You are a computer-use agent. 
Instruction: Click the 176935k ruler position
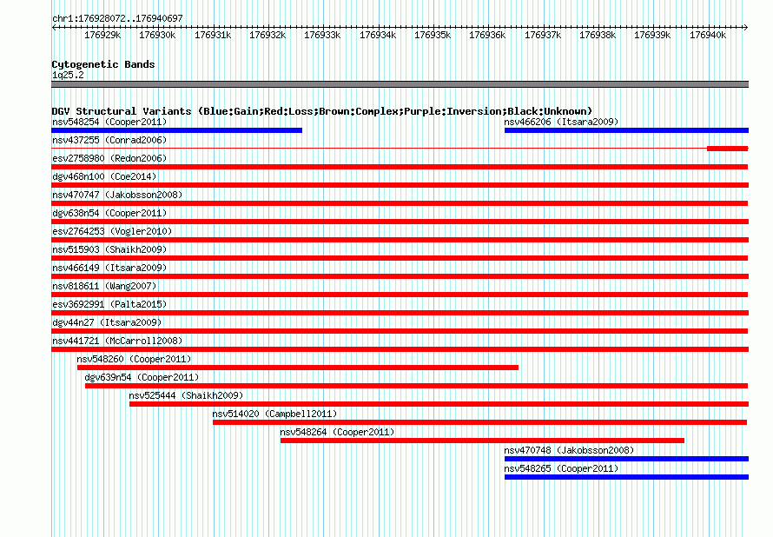pyautogui.click(x=433, y=35)
